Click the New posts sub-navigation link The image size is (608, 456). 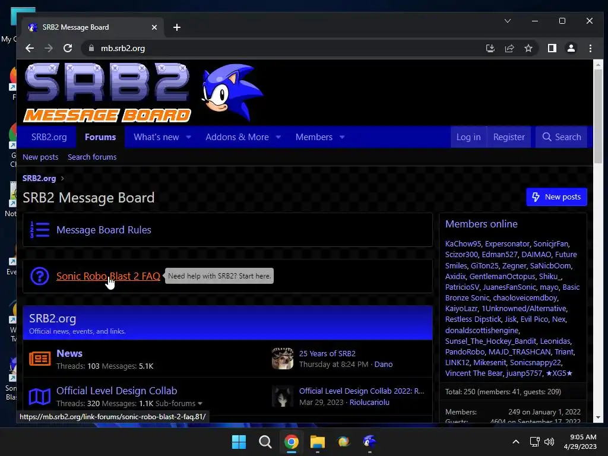pyautogui.click(x=40, y=157)
